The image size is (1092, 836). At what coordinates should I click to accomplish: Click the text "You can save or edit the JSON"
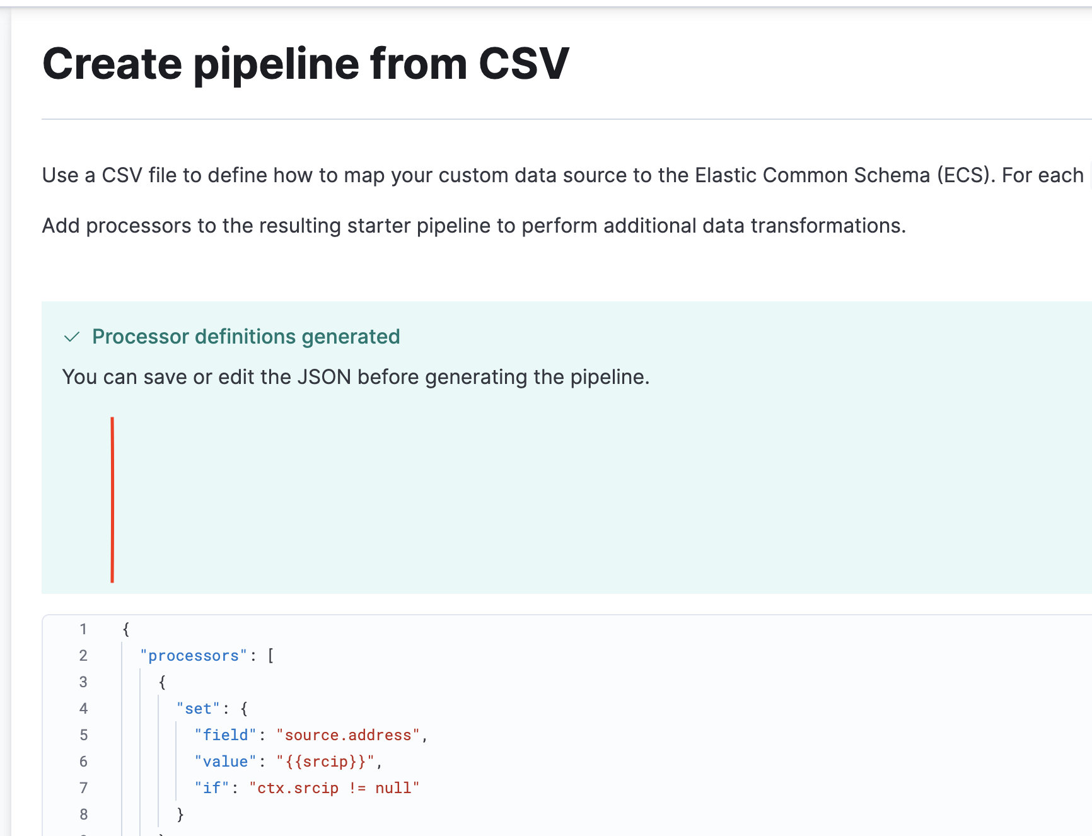tap(207, 377)
